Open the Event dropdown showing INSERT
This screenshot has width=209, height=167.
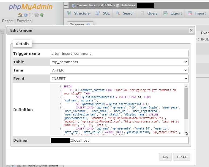pos(119,79)
